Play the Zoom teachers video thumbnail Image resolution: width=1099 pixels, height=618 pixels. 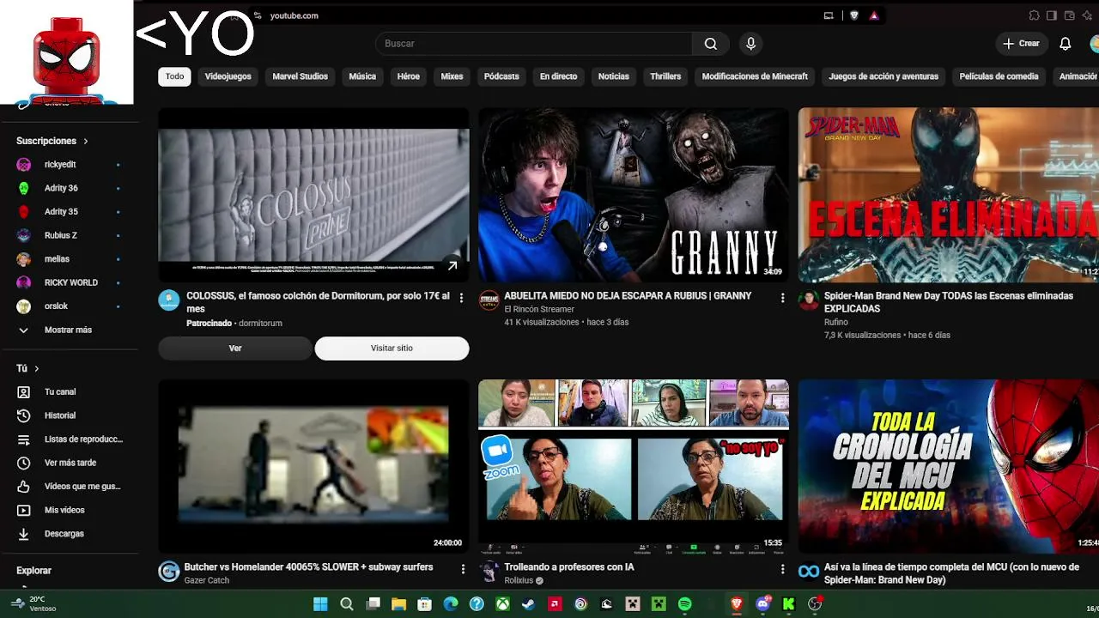tap(634, 466)
